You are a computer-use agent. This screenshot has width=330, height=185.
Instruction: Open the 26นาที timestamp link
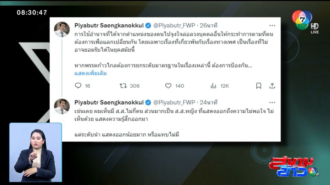(x=208, y=25)
